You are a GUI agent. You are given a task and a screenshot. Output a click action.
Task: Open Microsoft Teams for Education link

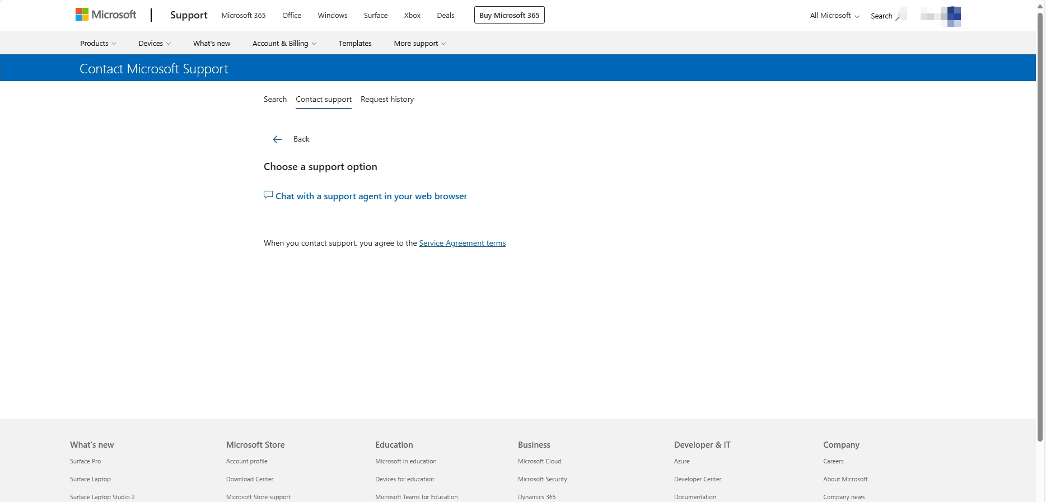417,497
